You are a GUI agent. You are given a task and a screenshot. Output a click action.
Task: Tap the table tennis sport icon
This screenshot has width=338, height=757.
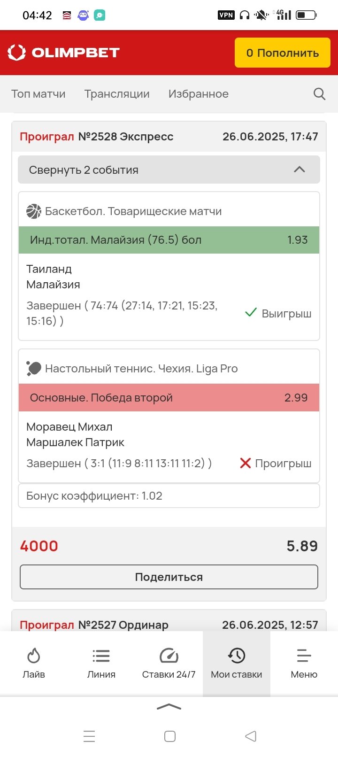34,369
